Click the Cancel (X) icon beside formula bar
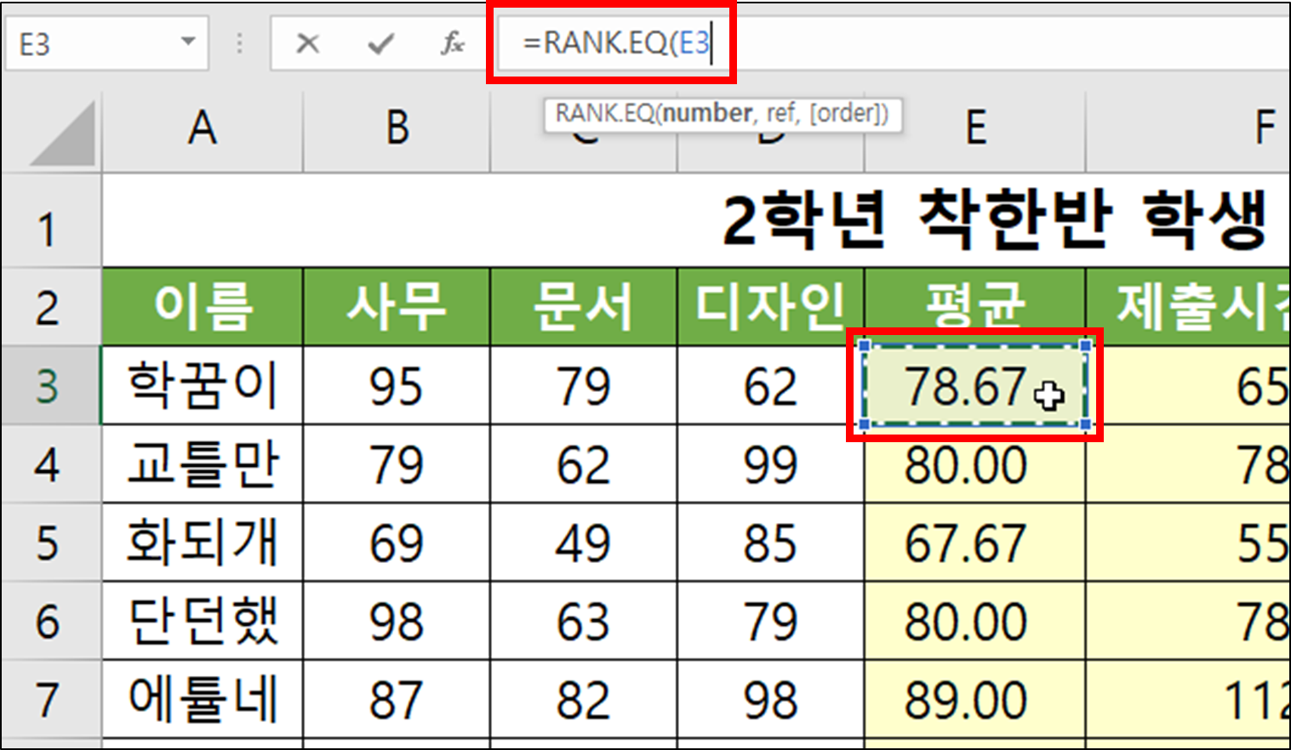 click(x=310, y=42)
